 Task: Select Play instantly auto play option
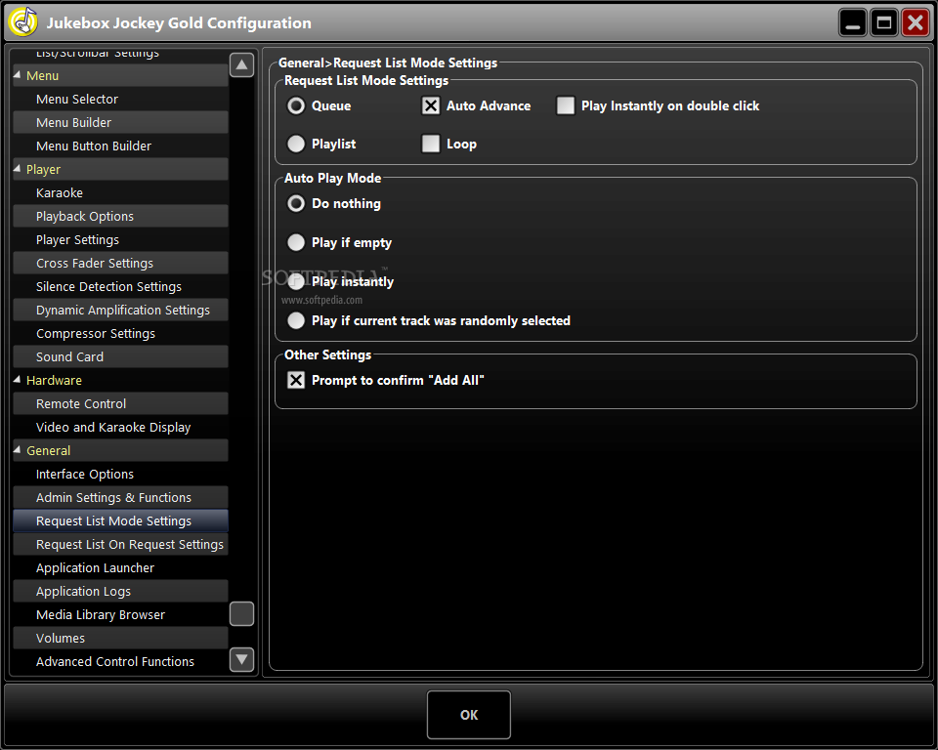coord(296,281)
